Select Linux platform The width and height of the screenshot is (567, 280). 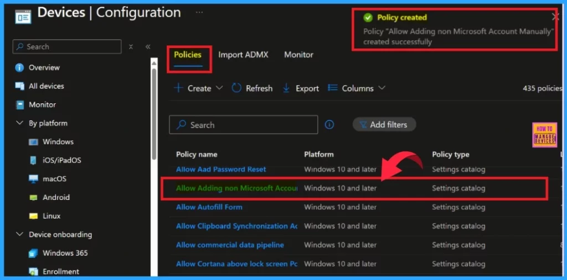pyautogui.click(x=51, y=216)
